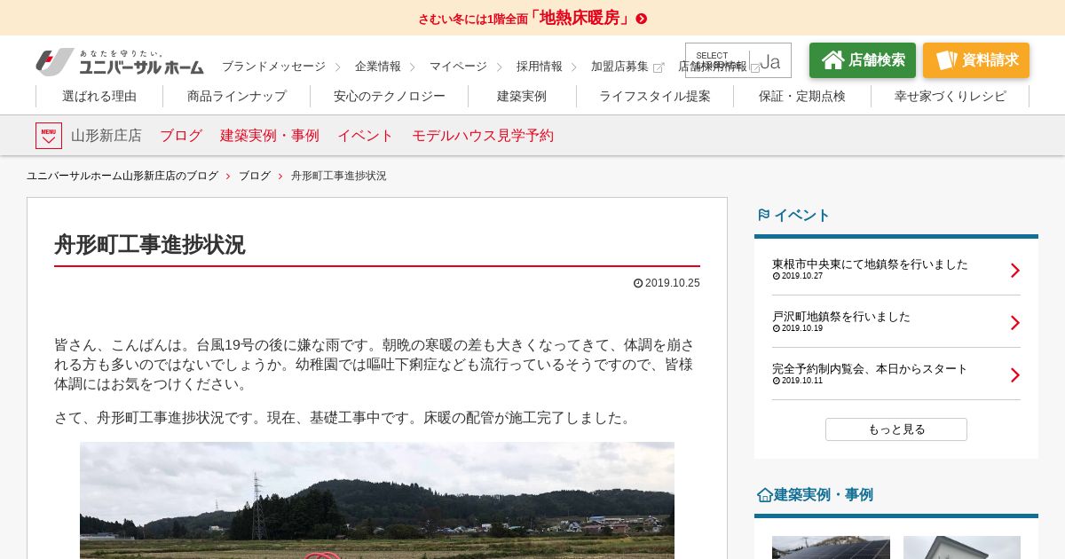Click the white house thumbnail in the sidebar

pos(962,547)
